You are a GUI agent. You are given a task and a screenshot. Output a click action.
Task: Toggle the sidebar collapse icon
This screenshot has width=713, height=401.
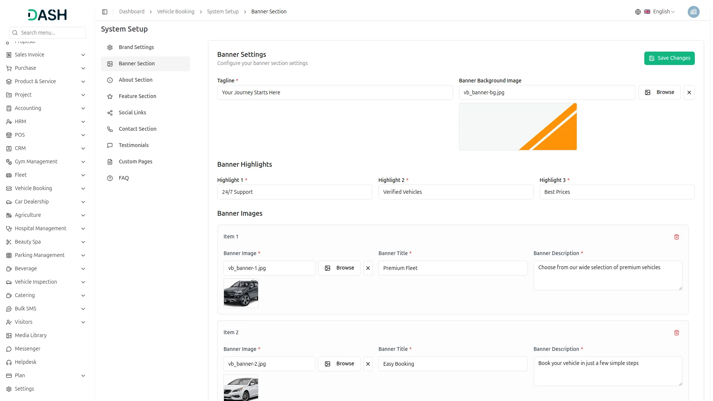[105, 12]
